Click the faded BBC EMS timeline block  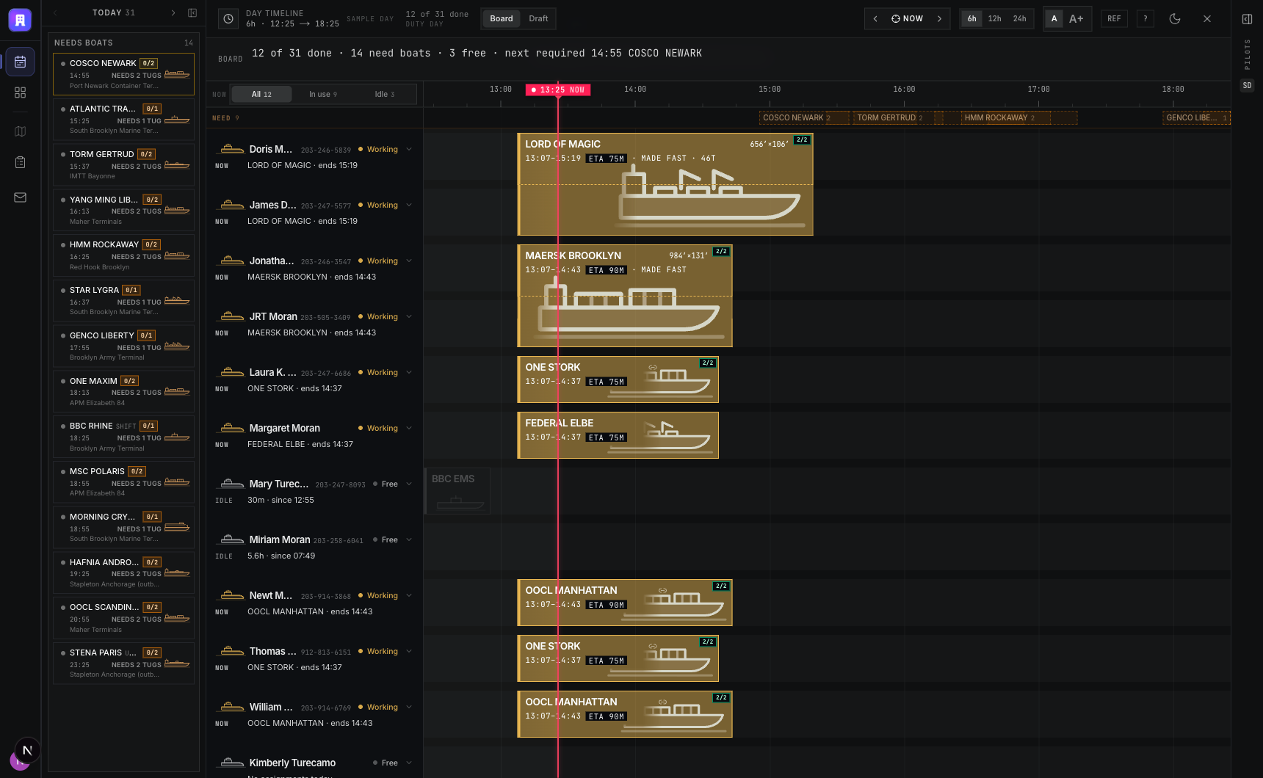pos(457,491)
